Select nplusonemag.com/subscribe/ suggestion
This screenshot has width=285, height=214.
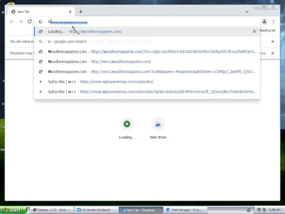[x=147, y=82]
